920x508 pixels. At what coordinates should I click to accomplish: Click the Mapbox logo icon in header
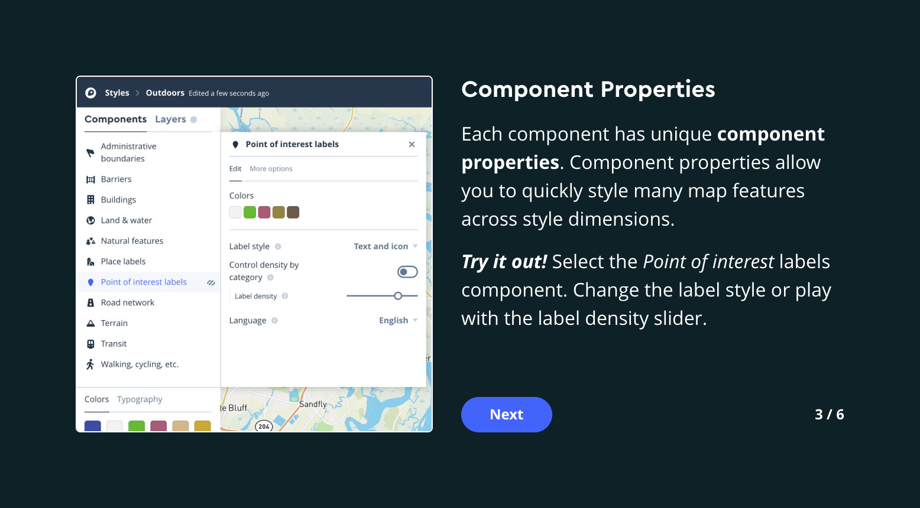click(x=91, y=93)
